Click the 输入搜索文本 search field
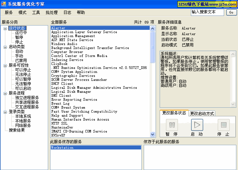This screenshot has width=238, height=170. coord(207,12)
